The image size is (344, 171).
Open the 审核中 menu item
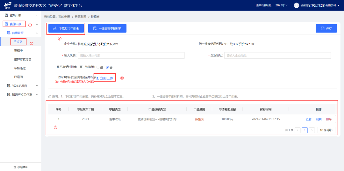pos(18,50)
